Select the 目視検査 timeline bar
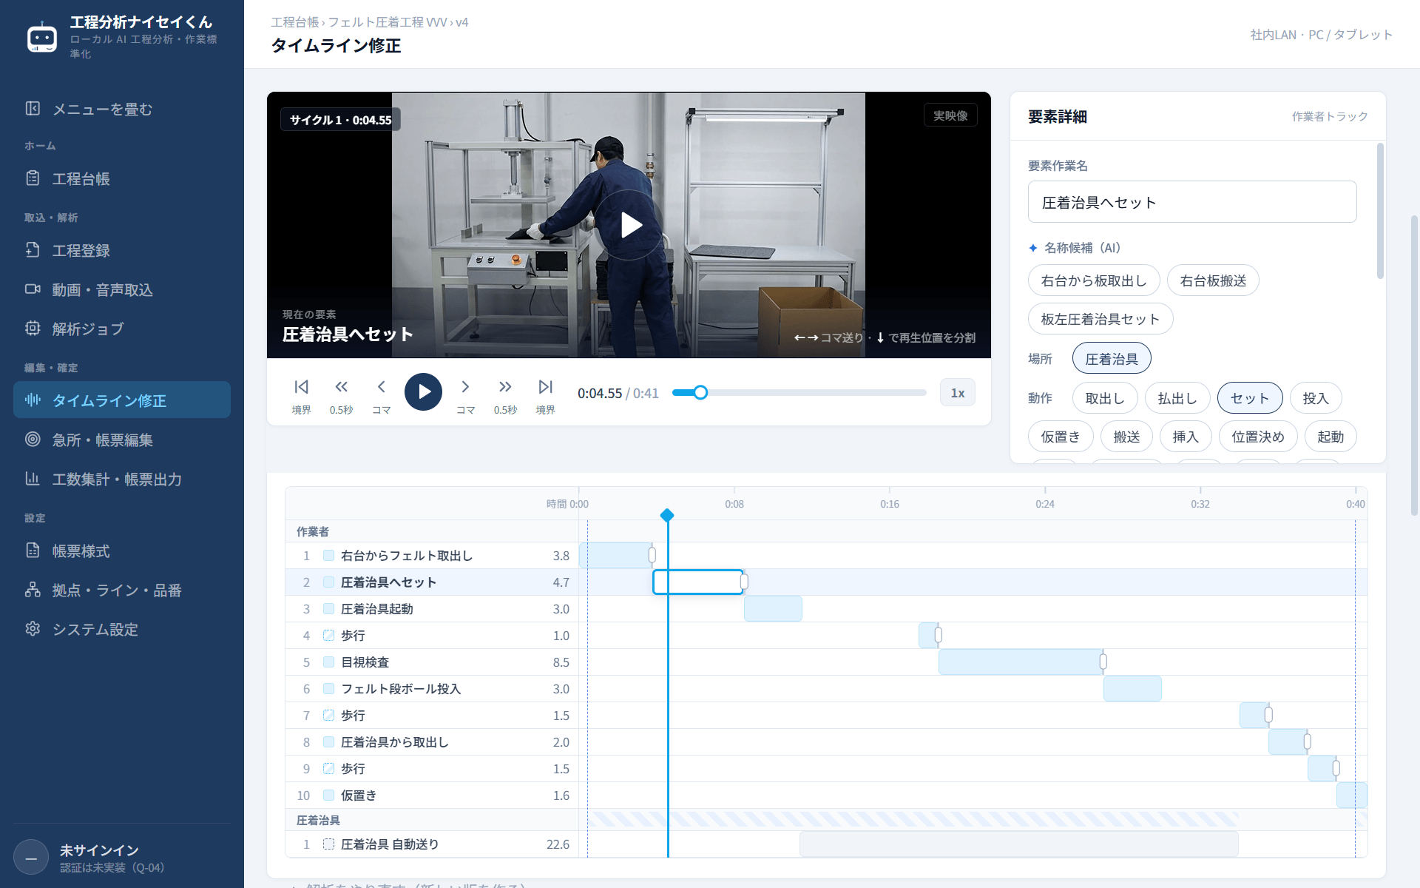 click(1021, 662)
